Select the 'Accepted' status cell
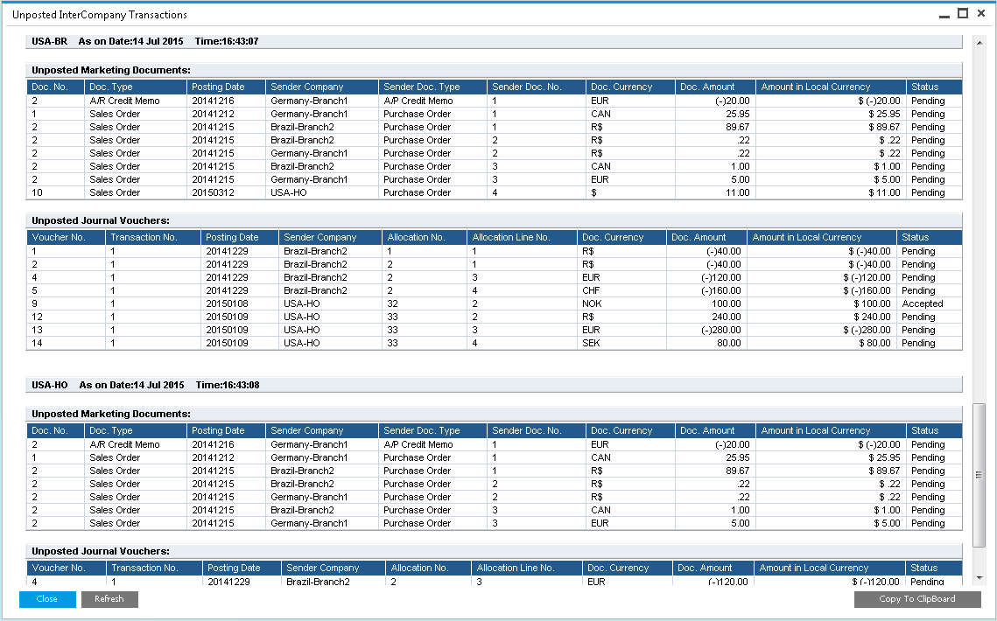 [x=929, y=304]
